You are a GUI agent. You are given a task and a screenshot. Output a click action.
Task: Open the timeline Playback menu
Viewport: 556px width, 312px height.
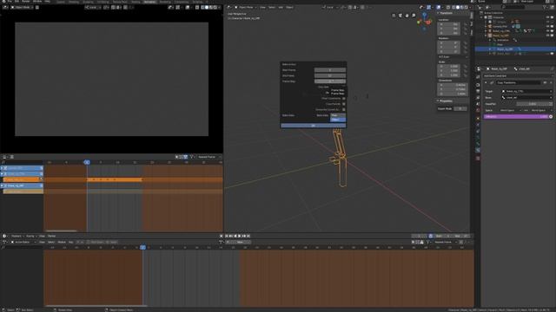(x=17, y=236)
